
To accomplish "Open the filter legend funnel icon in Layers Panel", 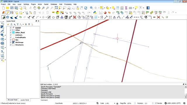I will pos(18,24).
